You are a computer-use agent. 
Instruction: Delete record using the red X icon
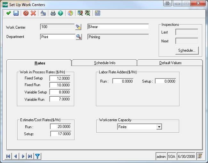click(33, 13)
